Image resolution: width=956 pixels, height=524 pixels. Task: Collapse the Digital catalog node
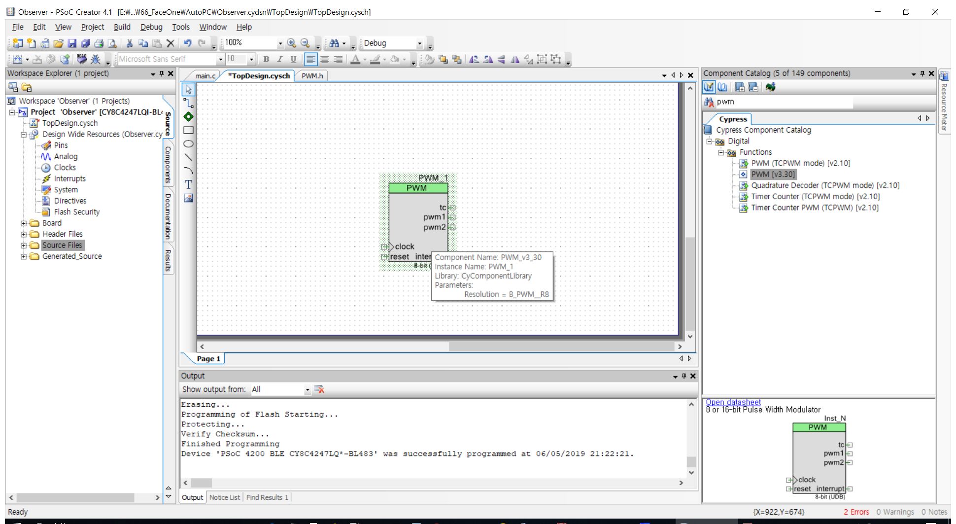point(709,141)
